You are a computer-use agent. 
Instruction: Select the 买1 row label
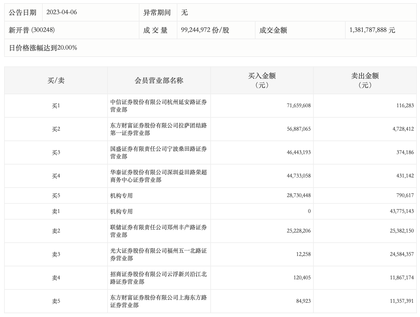(56, 106)
